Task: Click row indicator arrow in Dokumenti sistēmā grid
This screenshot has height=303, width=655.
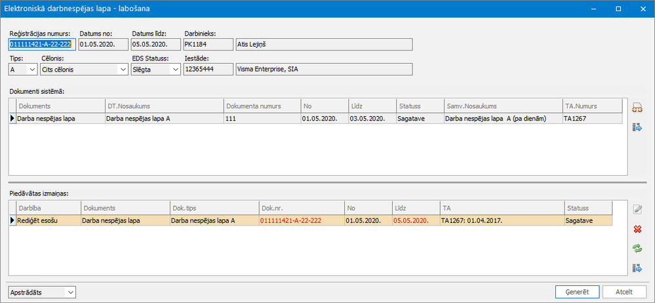Action: [12, 119]
